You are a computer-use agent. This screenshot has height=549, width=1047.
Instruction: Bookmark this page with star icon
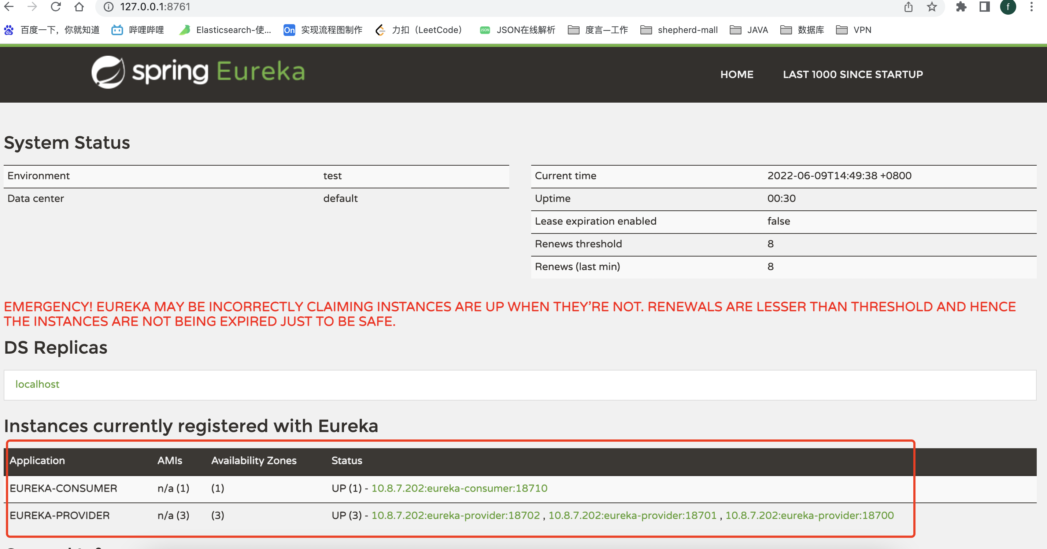coord(932,7)
